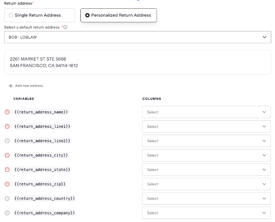Click the {{return_address_state}} variable tag
The height and width of the screenshot is (222, 275).
coord(42,170)
